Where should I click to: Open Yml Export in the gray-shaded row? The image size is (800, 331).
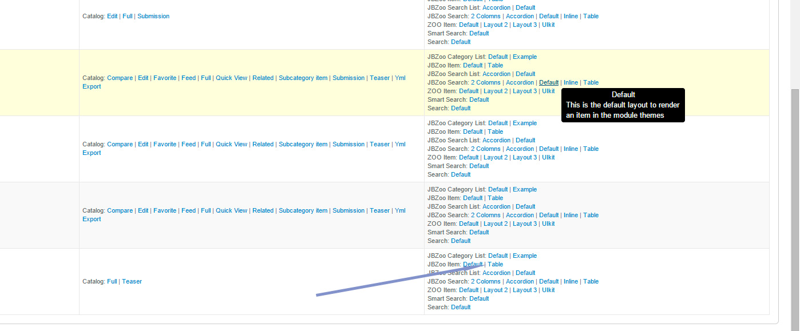400,210
